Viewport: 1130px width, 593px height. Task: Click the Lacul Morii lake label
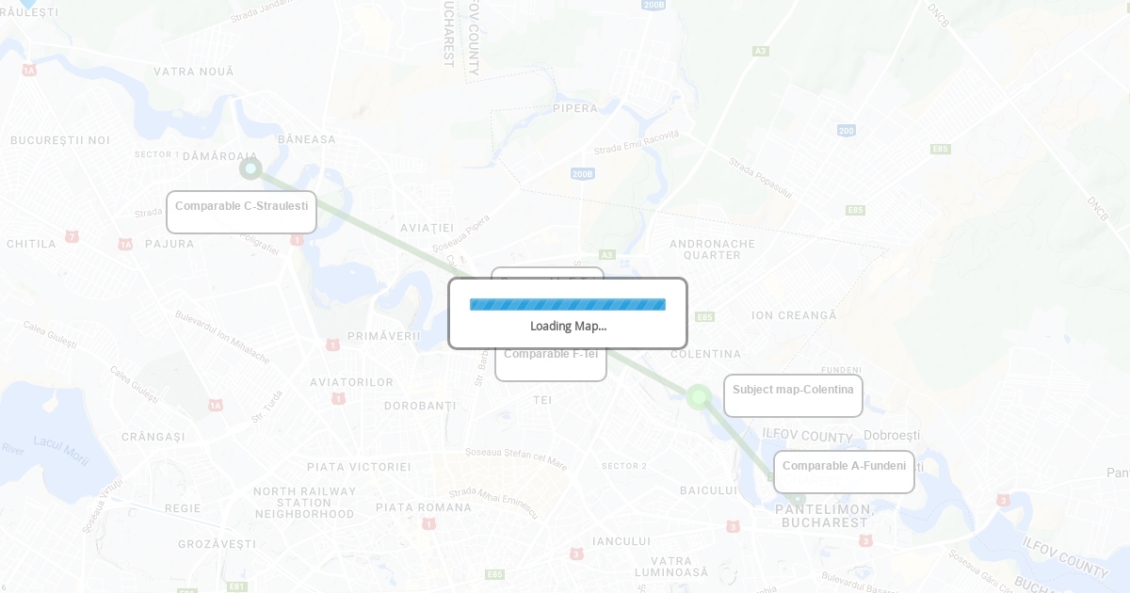[x=60, y=444]
